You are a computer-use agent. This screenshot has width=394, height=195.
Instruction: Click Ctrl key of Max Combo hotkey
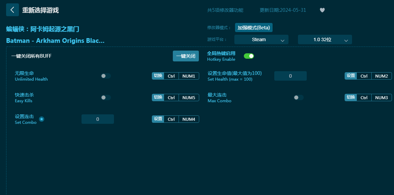[364, 97]
